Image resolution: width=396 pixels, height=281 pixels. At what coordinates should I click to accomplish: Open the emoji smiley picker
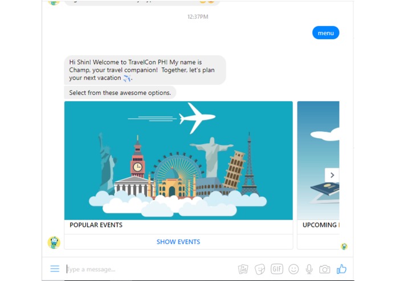tap(293, 269)
